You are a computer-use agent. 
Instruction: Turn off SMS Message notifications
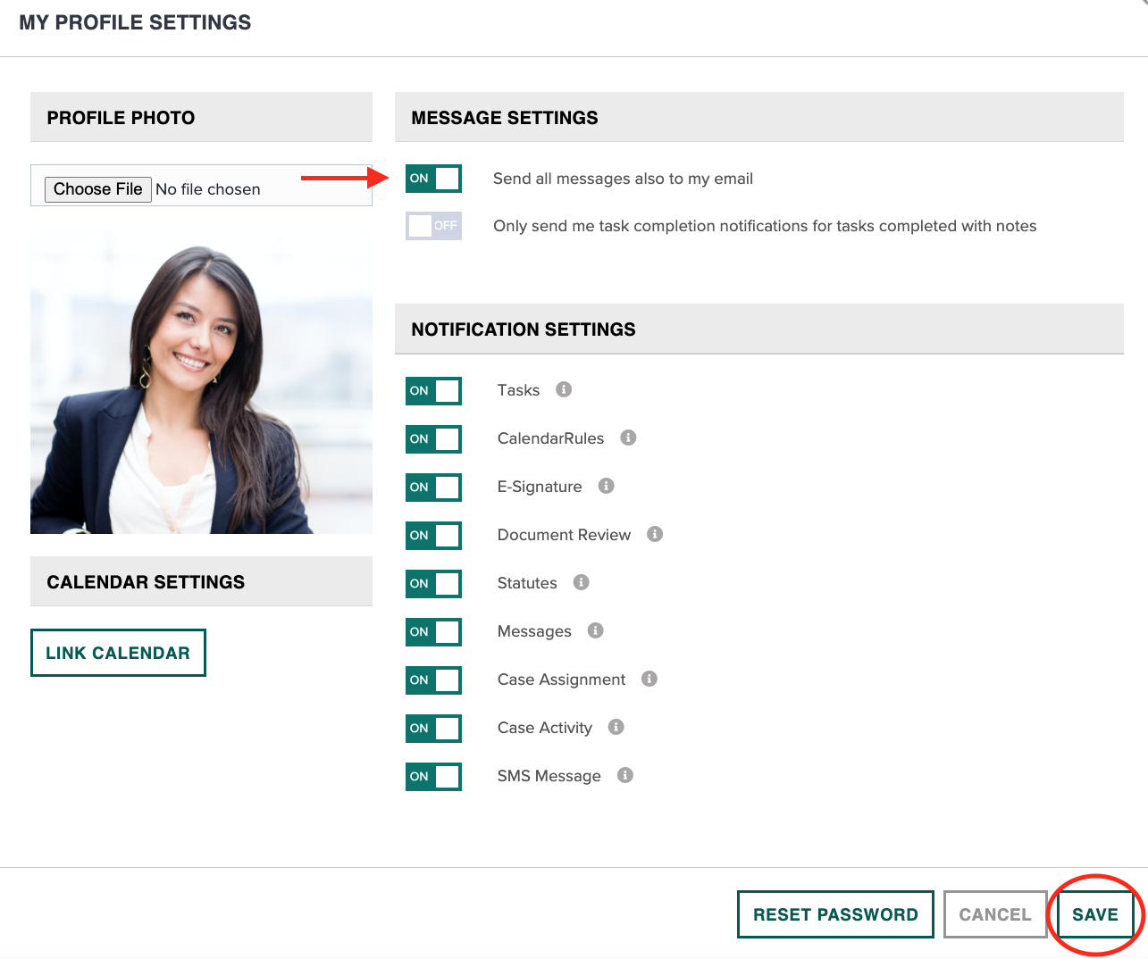pyautogui.click(x=433, y=777)
